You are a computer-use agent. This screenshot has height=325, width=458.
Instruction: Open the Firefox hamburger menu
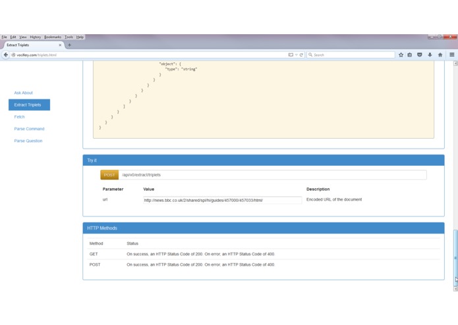[x=452, y=55]
